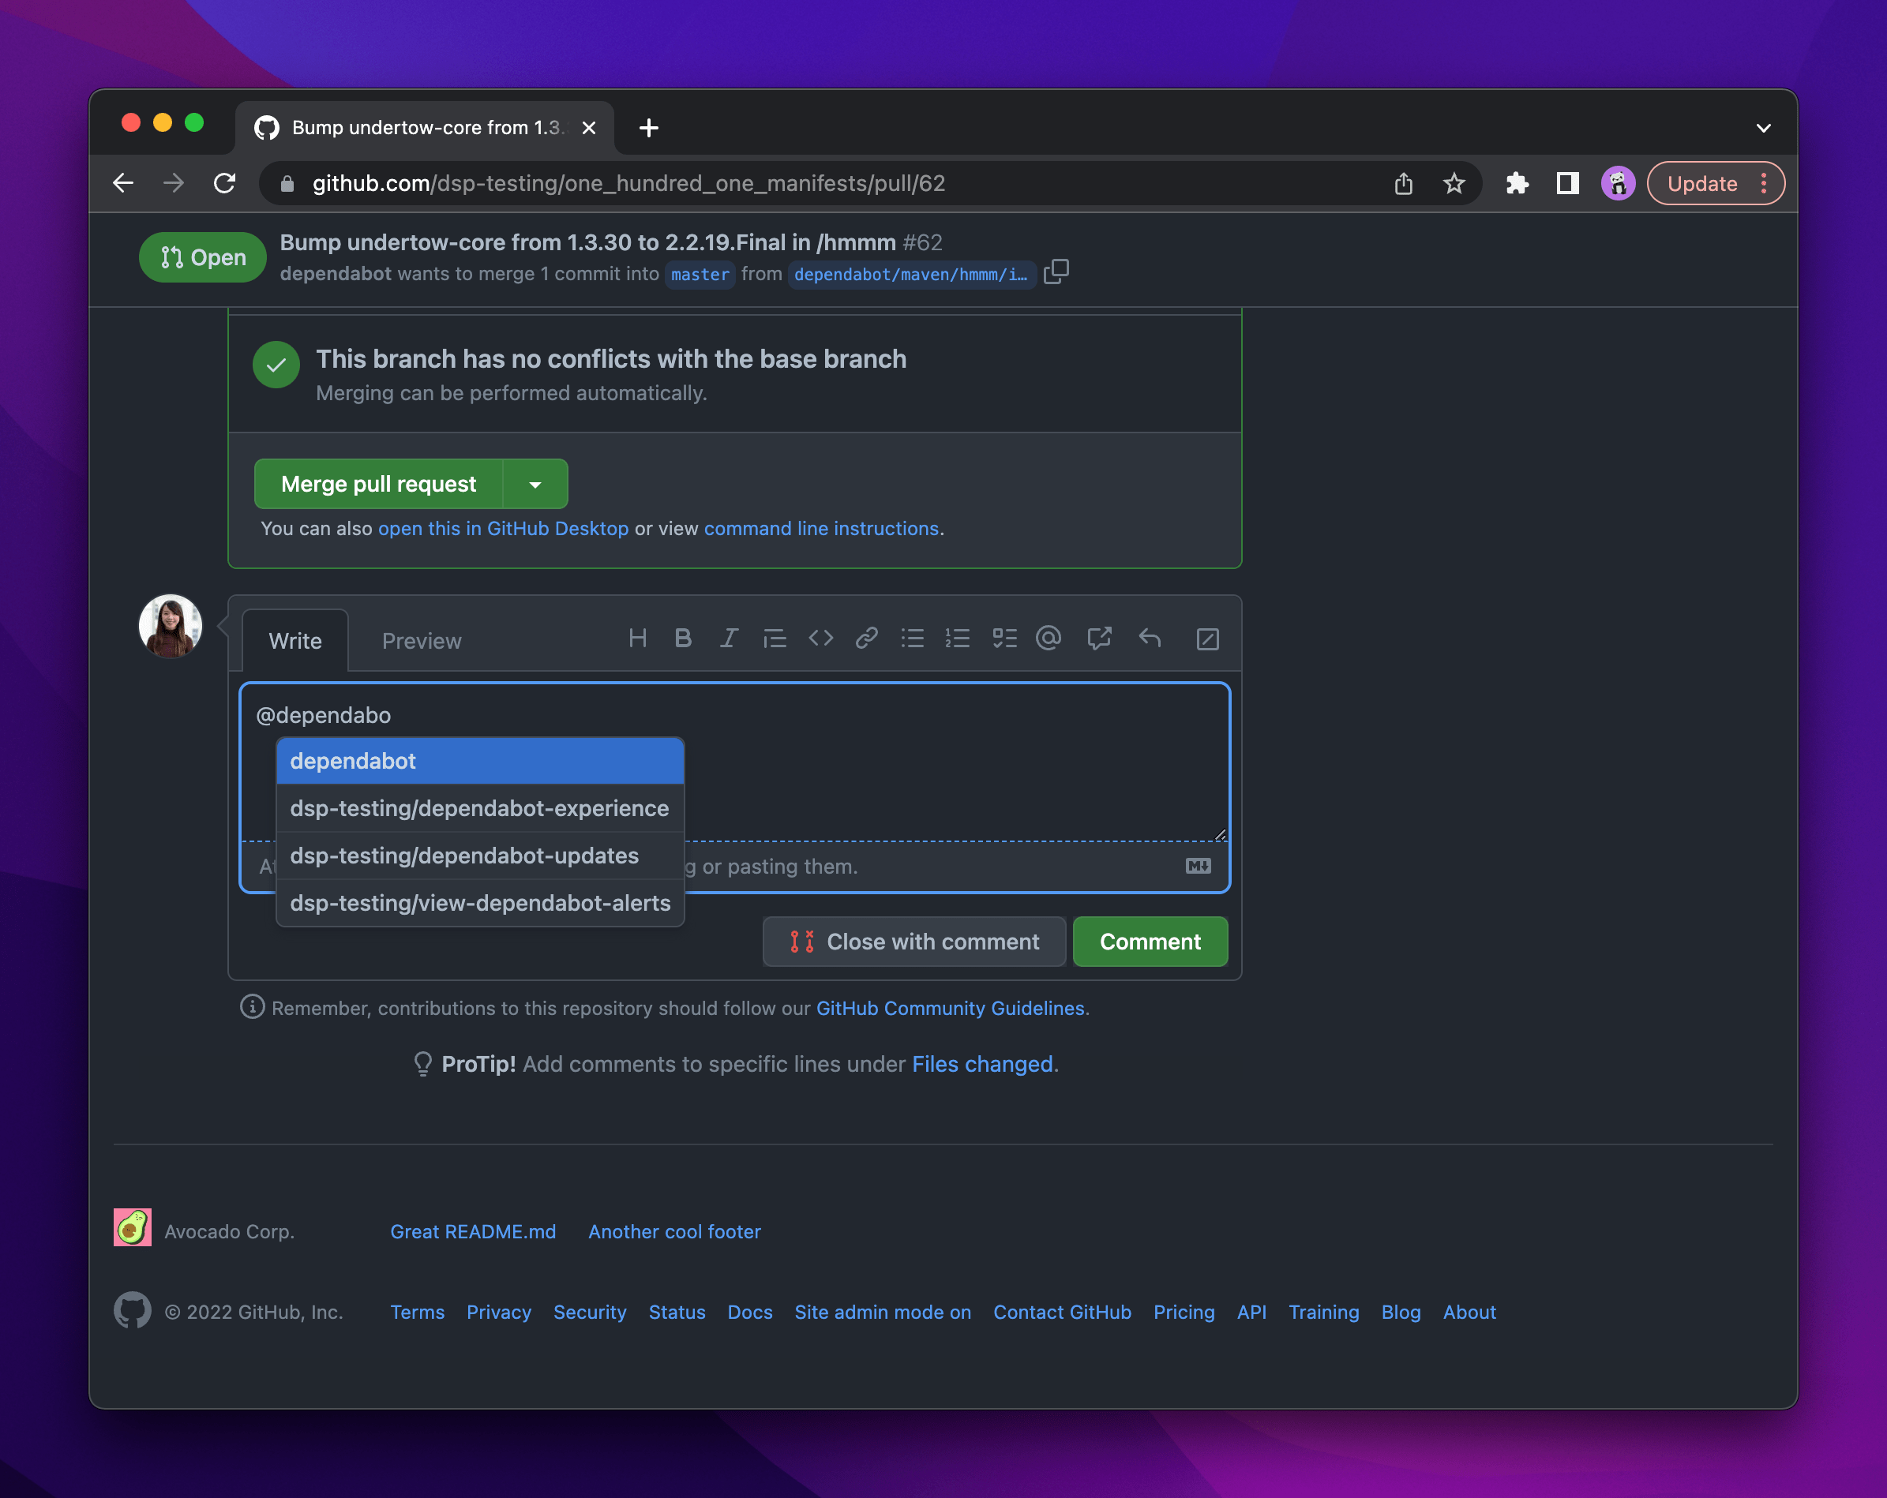Click the GitHub Octocat footer logo

(132, 1311)
